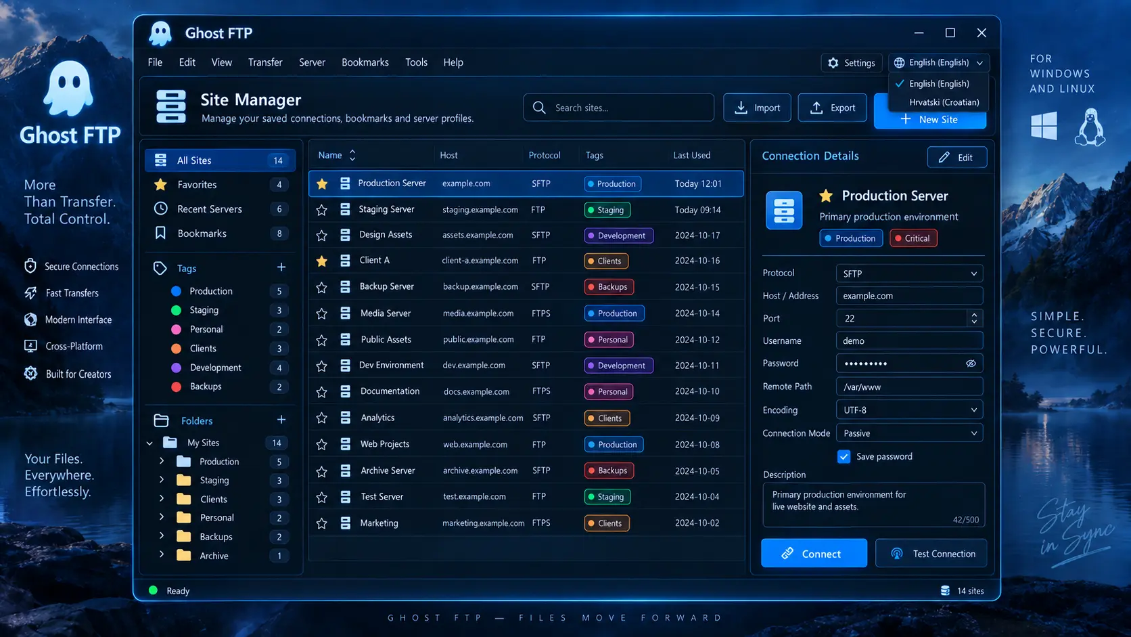The width and height of the screenshot is (1131, 637).
Task: Close the English language dropdown selector
Action: [939, 63]
